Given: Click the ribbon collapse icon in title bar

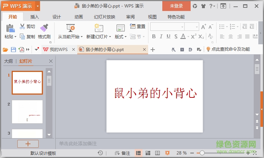Looking at the screenshot, I should 223,6.
